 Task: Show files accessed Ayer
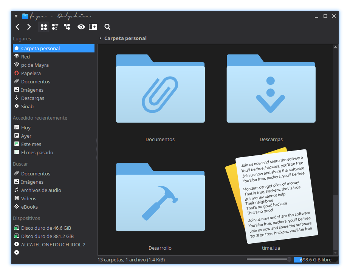click(x=54, y=136)
